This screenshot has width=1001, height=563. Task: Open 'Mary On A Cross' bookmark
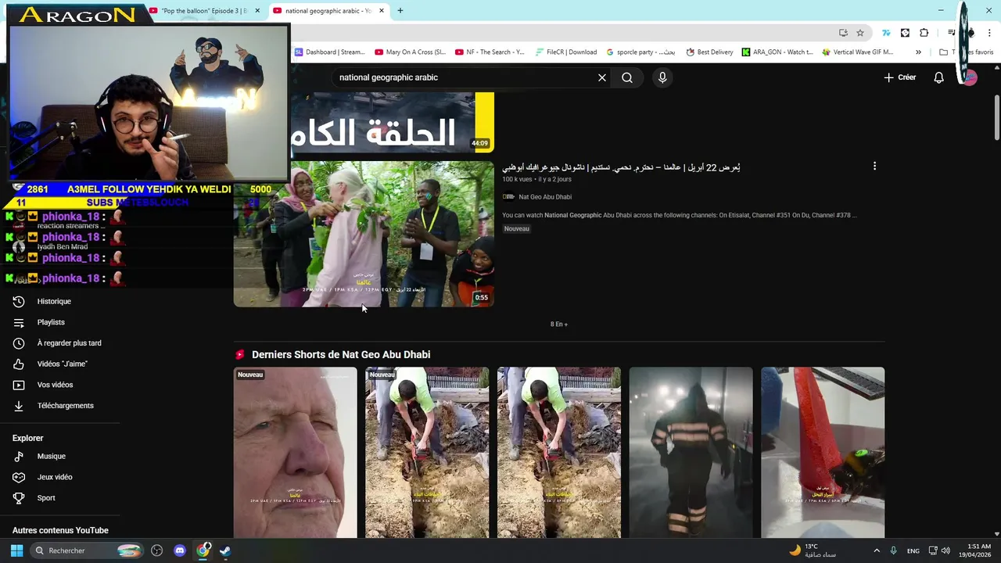pos(410,52)
